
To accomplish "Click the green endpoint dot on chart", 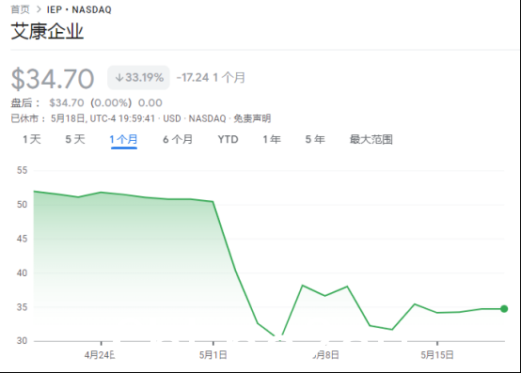I will tap(504, 309).
